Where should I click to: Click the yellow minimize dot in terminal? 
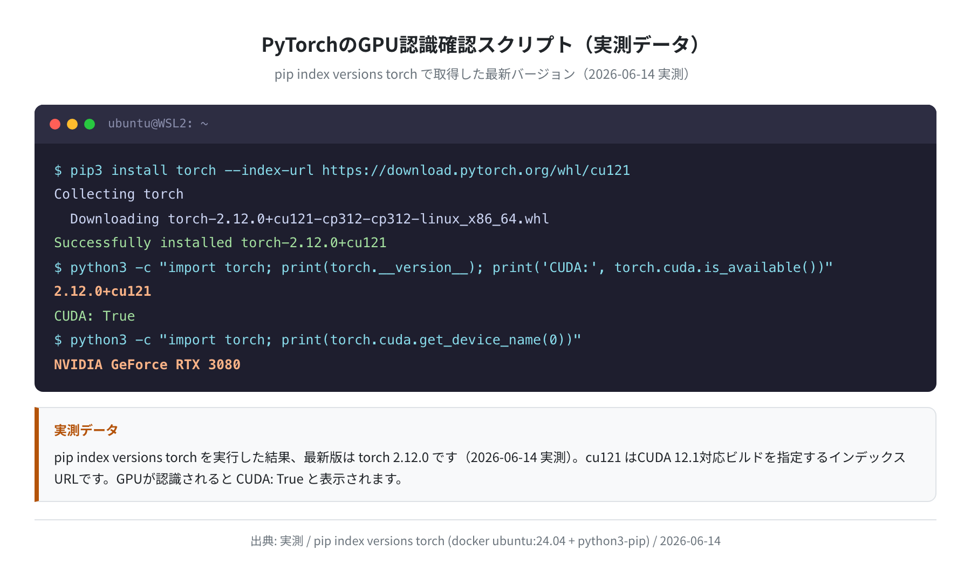pyautogui.click(x=72, y=124)
